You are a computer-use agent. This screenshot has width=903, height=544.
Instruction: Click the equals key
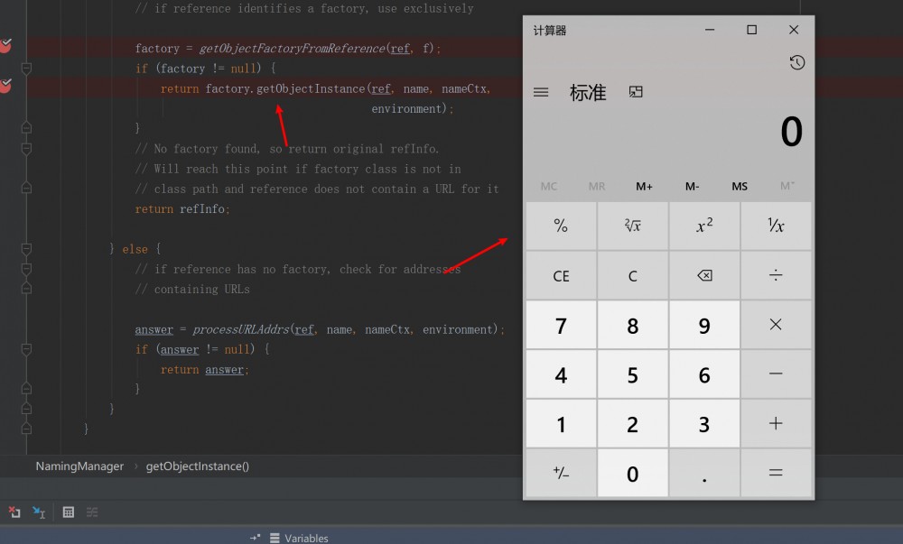(776, 474)
